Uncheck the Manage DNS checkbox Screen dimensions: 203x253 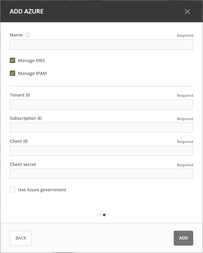click(12, 61)
